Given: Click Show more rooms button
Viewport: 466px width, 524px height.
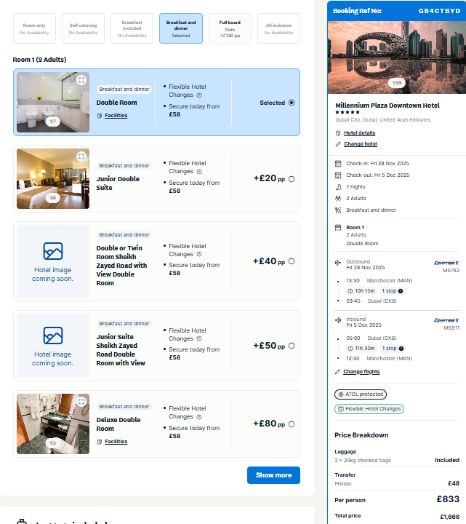Looking at the screenshot, I should (273, 475).
